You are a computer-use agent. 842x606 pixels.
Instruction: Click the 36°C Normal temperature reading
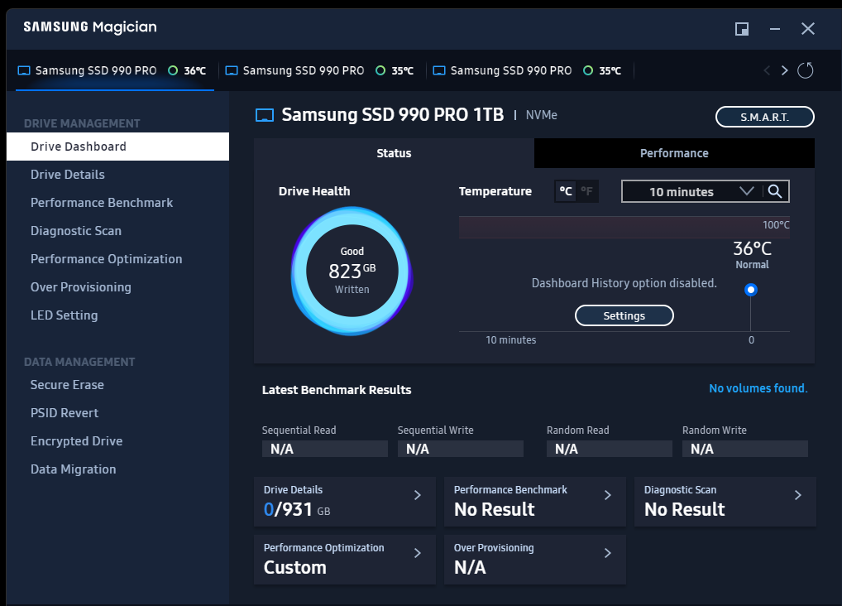pyautogui.click(x=753, y=254)
